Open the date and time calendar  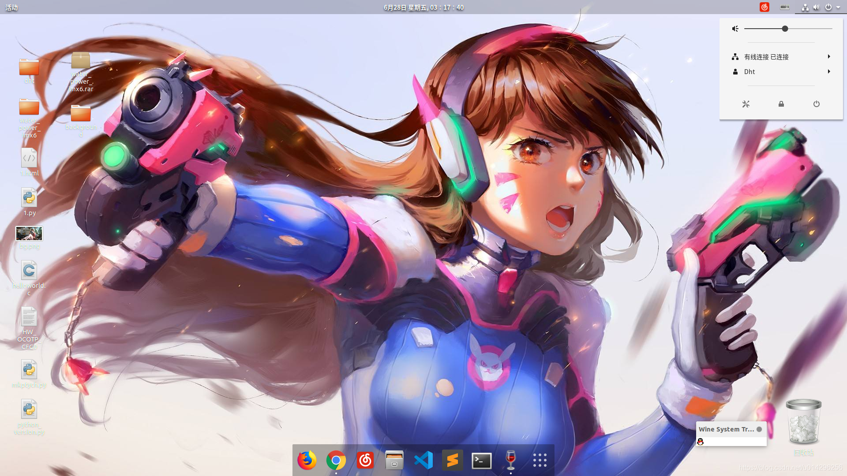(423, 7)
